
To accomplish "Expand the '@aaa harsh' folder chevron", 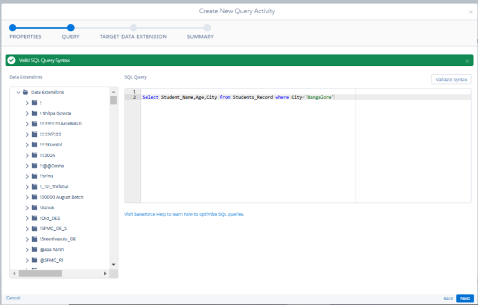I will coord(27,250).
